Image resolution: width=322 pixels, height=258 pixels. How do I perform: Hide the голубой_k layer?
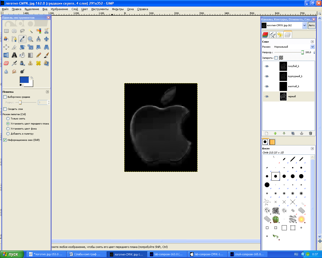pyautogui.click(x=267, y=66)
